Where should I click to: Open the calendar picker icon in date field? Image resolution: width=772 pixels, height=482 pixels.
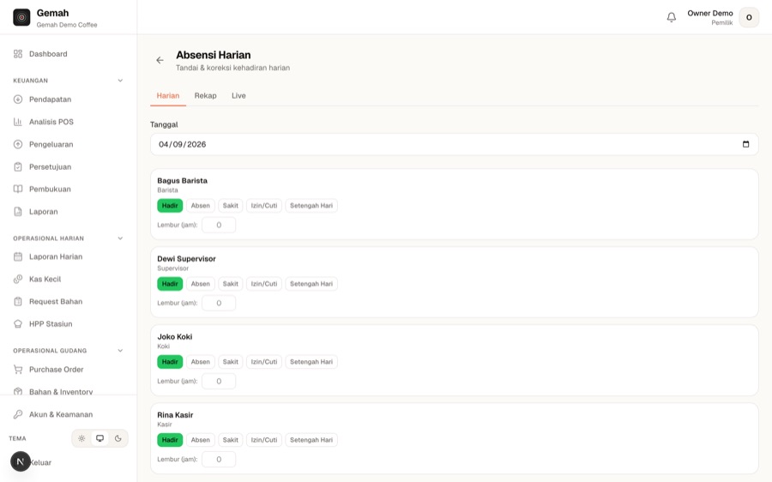pyautogui.click(x=745, y=144)
